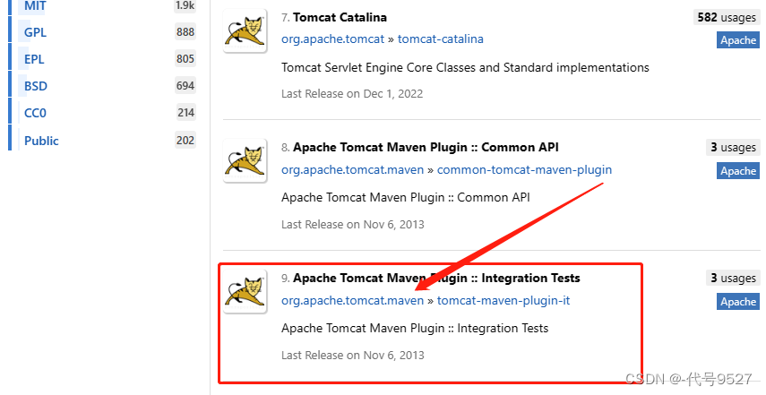Viewport: 766px width, 395px height.
Task: Open the common-tomcat-maven-plugin artifact link
Action: tap(524, 169)
